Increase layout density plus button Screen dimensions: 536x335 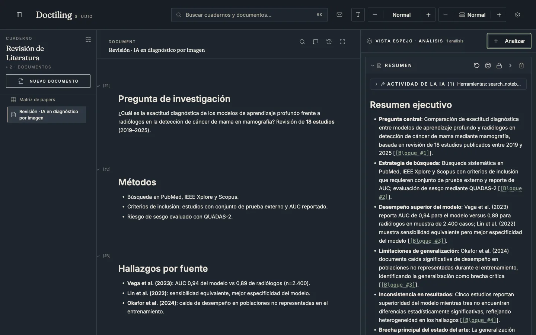(x=499, y=15)
